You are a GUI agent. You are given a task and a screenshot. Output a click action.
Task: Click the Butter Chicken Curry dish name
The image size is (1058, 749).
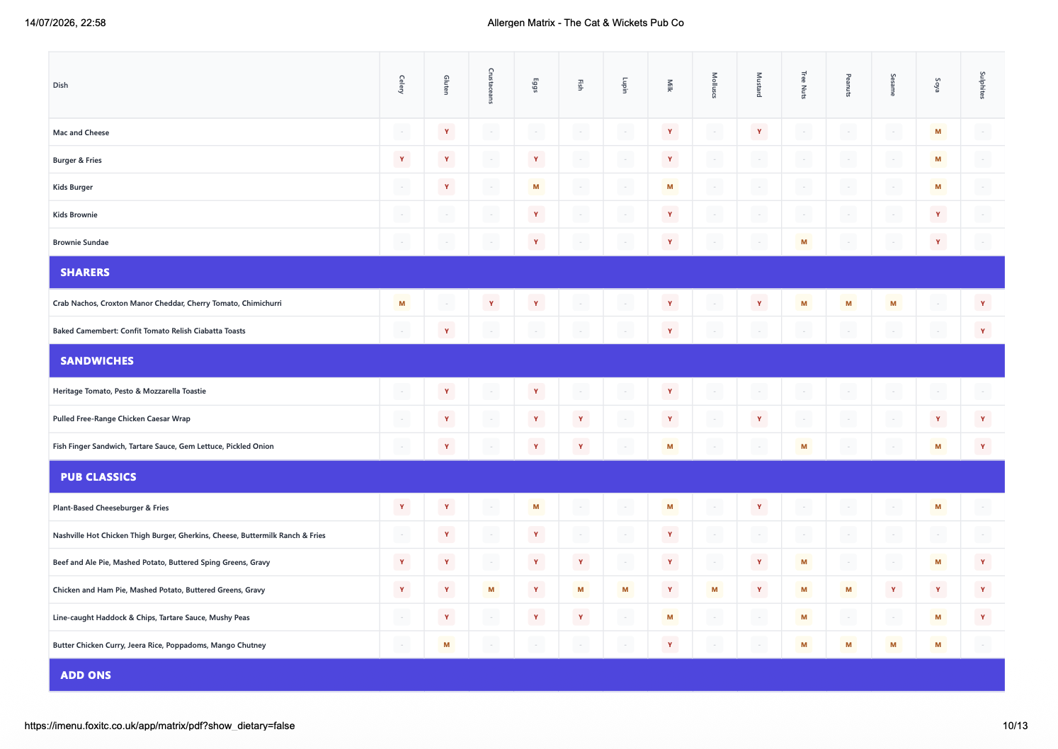(x=159, y=645)
